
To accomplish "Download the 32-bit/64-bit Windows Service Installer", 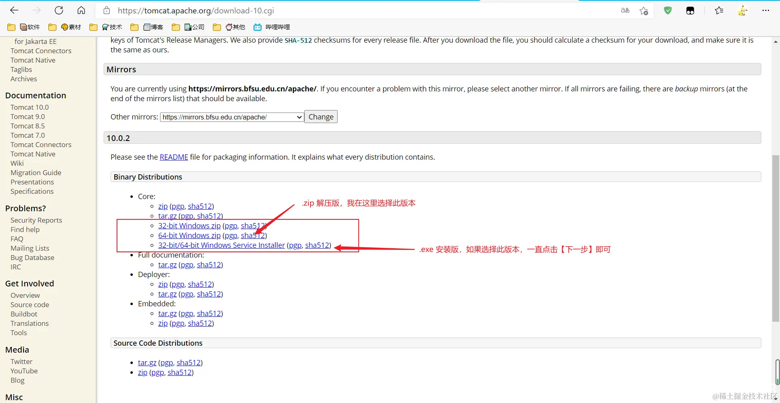I will 221,245.
